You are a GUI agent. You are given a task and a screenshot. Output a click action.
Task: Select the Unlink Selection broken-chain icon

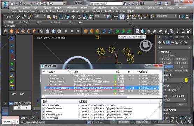point(24,17)
